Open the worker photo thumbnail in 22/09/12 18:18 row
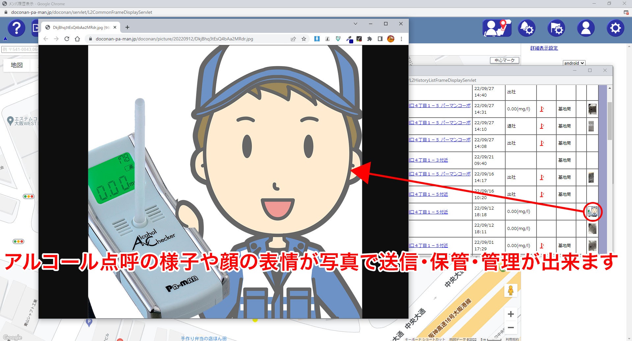The height and width of the screenshot is (341, 632). coord(592,212)
